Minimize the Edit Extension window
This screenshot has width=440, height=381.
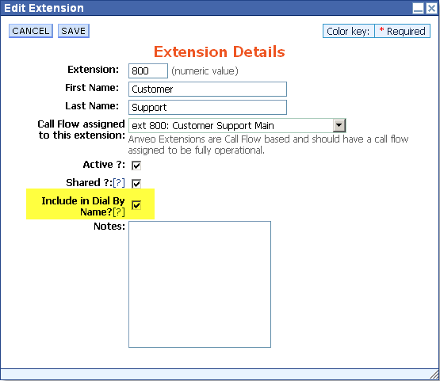point(418,8)
